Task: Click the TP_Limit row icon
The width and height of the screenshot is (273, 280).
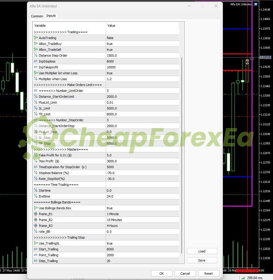Action: (36, 114)
